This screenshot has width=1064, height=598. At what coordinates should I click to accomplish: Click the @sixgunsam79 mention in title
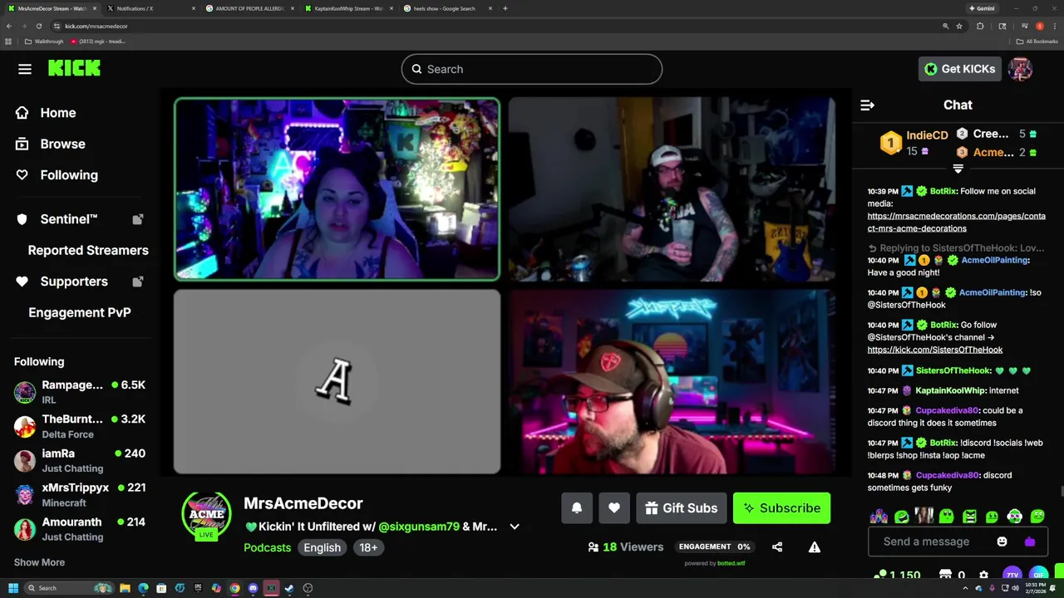(x=419, y=527)
